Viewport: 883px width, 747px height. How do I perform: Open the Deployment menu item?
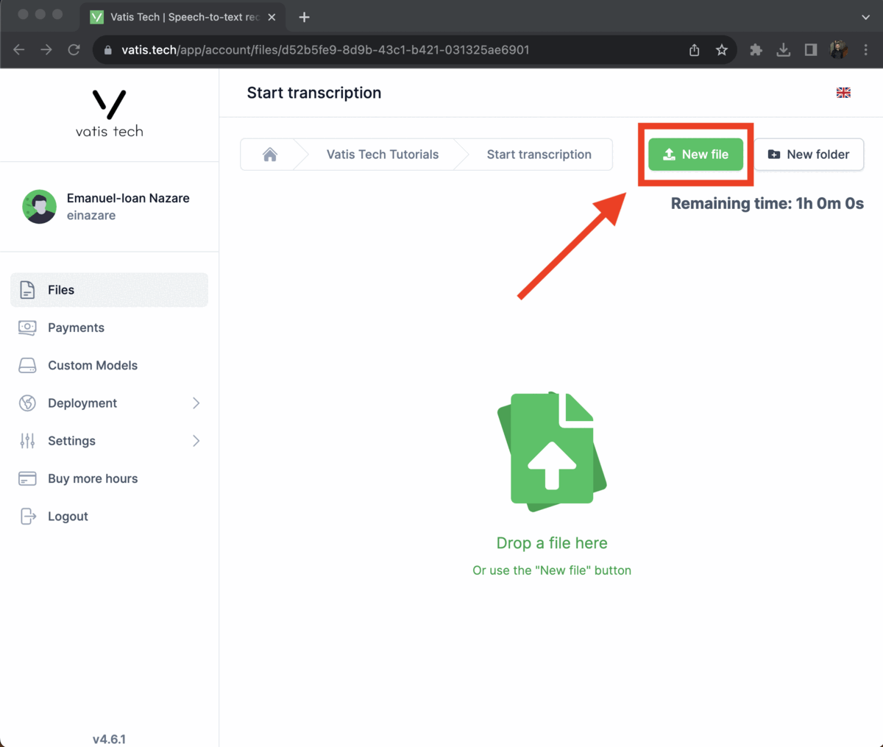[x=109, y=403]
